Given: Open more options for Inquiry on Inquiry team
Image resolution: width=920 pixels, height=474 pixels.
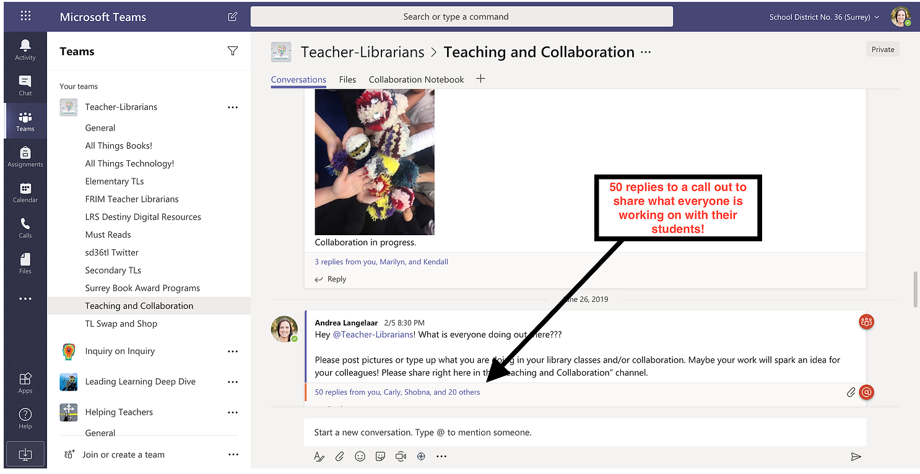Looking at the screenshot, I should coord(233,351).
